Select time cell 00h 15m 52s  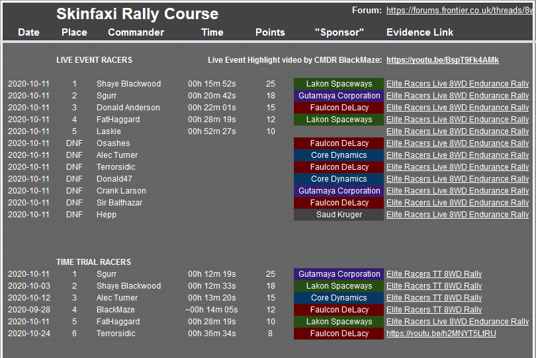coord(212,84)
